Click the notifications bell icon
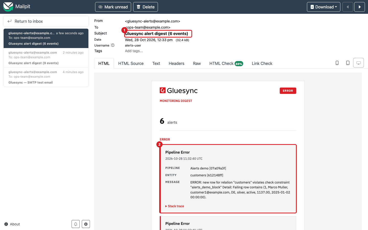The image size is (368, 230). (76, 224)
